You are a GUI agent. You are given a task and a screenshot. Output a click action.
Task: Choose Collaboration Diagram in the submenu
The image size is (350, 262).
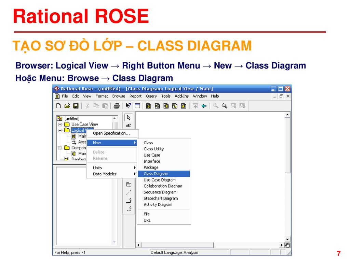[164, 186]
